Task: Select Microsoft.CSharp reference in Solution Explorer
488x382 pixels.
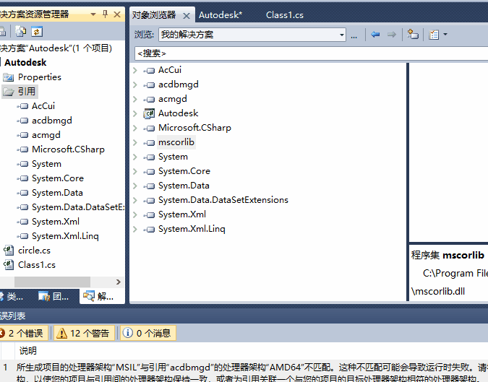Action: tap(68, 149)
